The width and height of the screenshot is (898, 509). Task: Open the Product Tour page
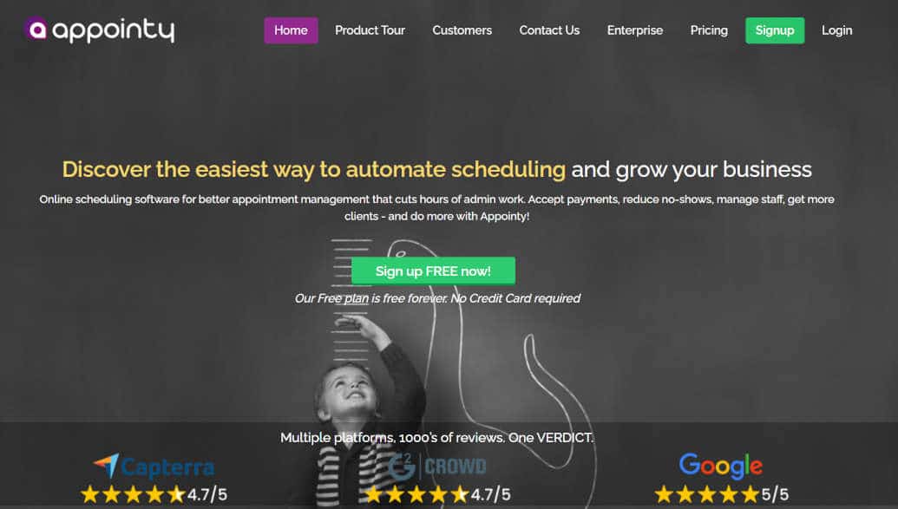click(x=370, y=30)
